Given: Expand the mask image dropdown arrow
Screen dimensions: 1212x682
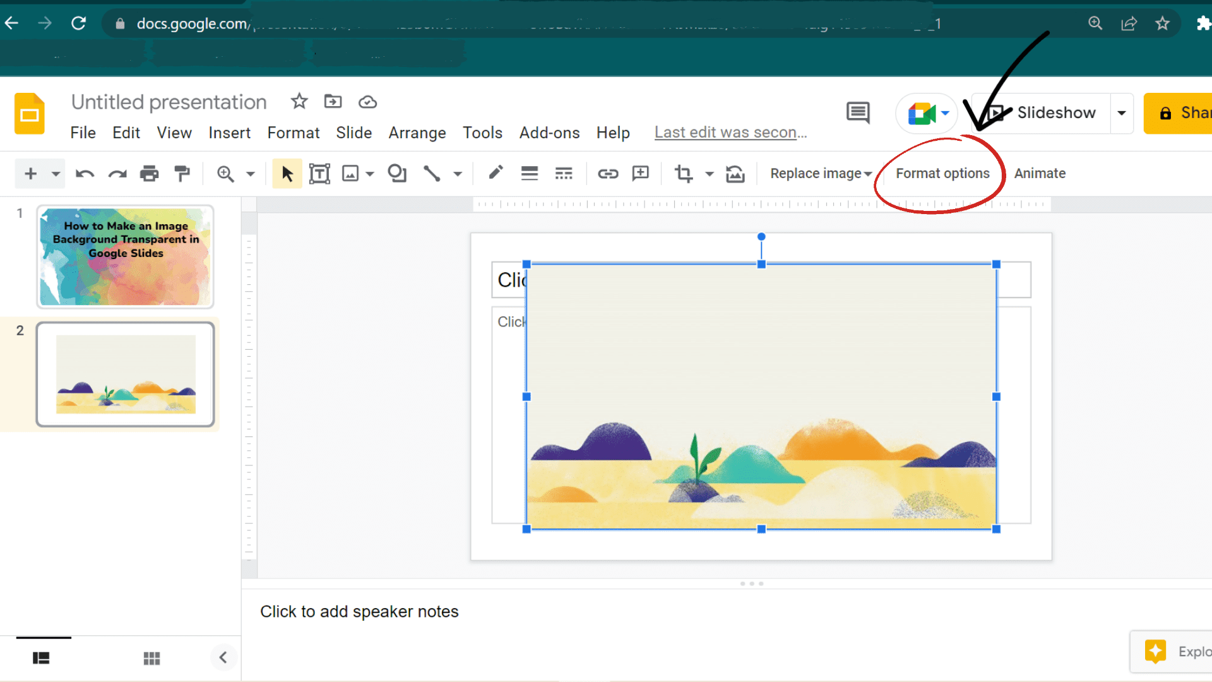Looking at the screenshot, I should tap(710, 174).
